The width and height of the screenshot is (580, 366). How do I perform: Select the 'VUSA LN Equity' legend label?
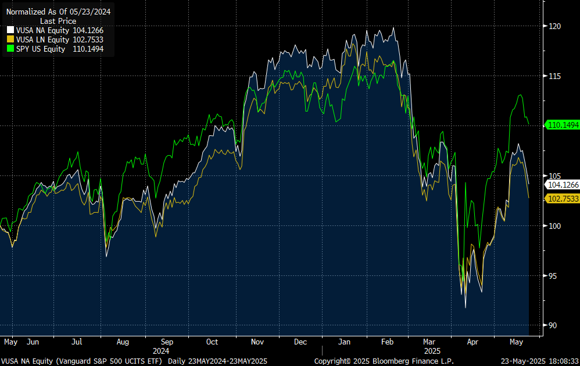point(42,40)
